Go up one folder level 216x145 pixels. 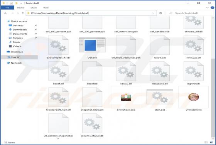click(23, 13)
